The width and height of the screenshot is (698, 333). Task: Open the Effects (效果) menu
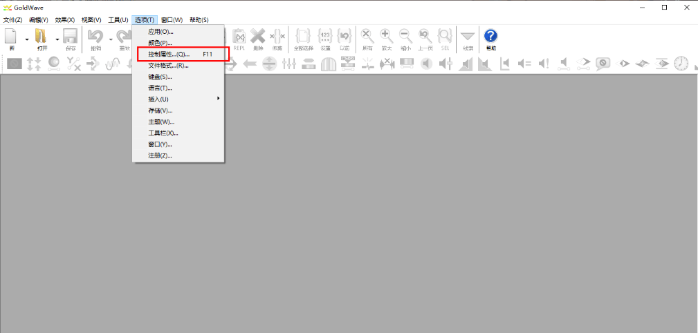pos(65,20)
